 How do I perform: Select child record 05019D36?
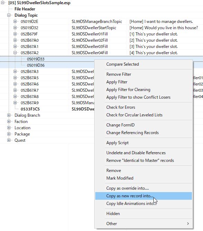click(x=36, y=65)
